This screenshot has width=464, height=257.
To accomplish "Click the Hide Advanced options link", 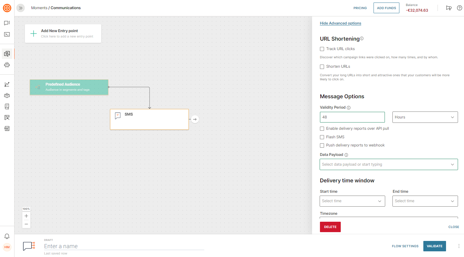I will coord(340,23).
